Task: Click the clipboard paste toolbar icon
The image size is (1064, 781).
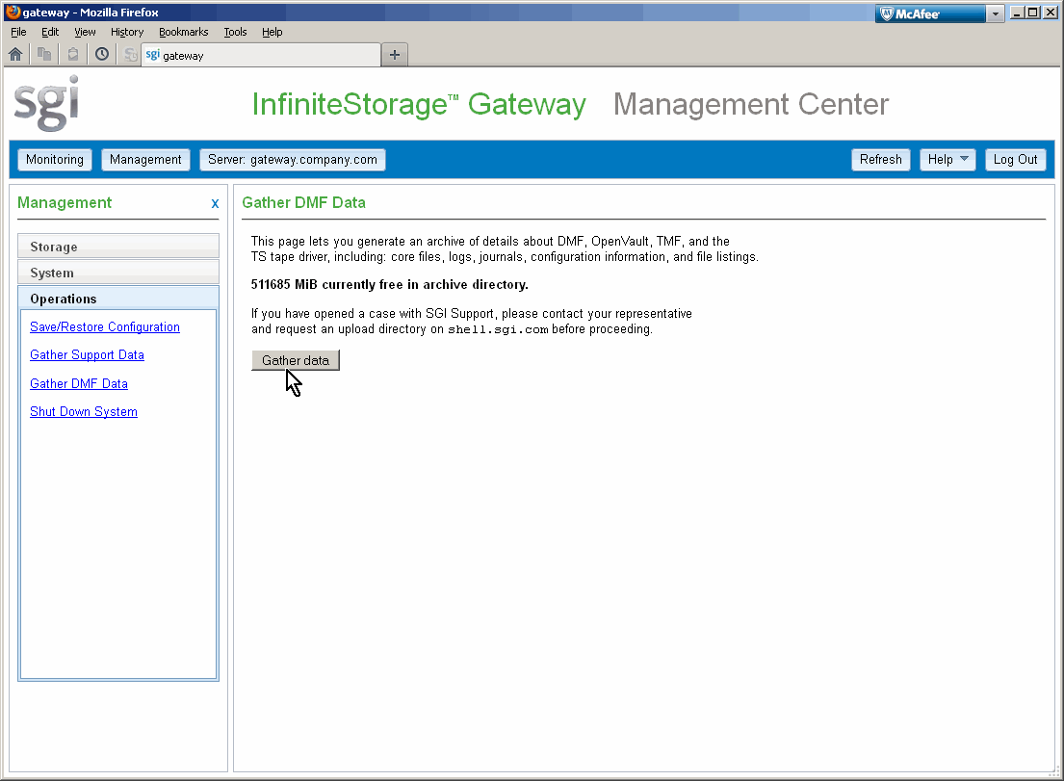Action: pyautogui.click(x=73, y=54)
